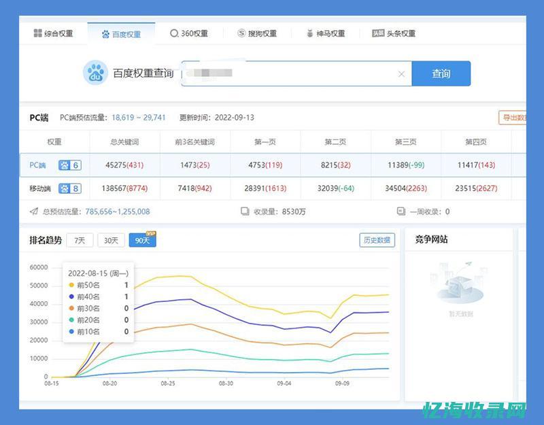Click the VIP badge on 90天 button

coord(150,232)
